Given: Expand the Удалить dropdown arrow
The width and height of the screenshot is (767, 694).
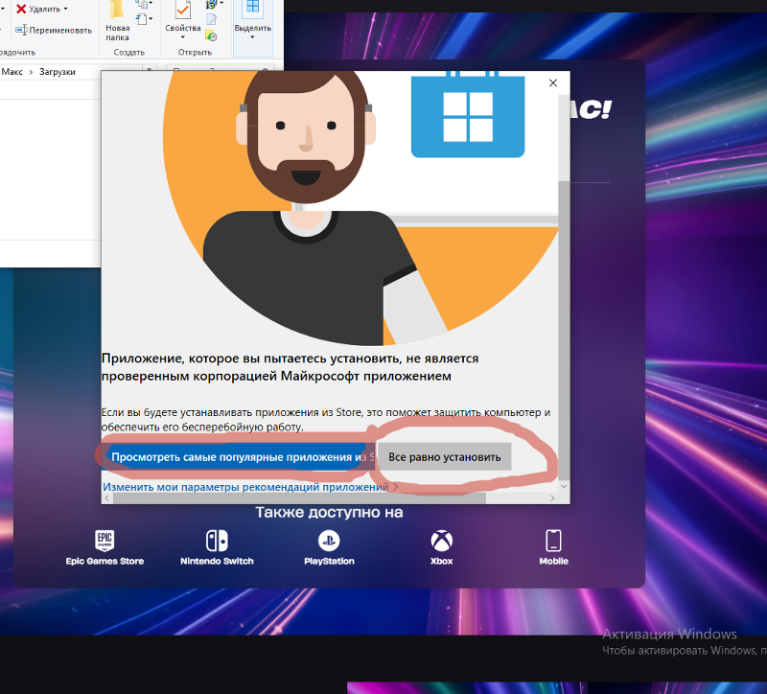Looking at the screenshot, I should [x=66, y=9].
